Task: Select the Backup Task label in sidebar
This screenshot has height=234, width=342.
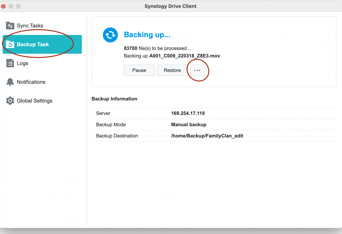Action: pyautogui.click(x=33, y=44)
